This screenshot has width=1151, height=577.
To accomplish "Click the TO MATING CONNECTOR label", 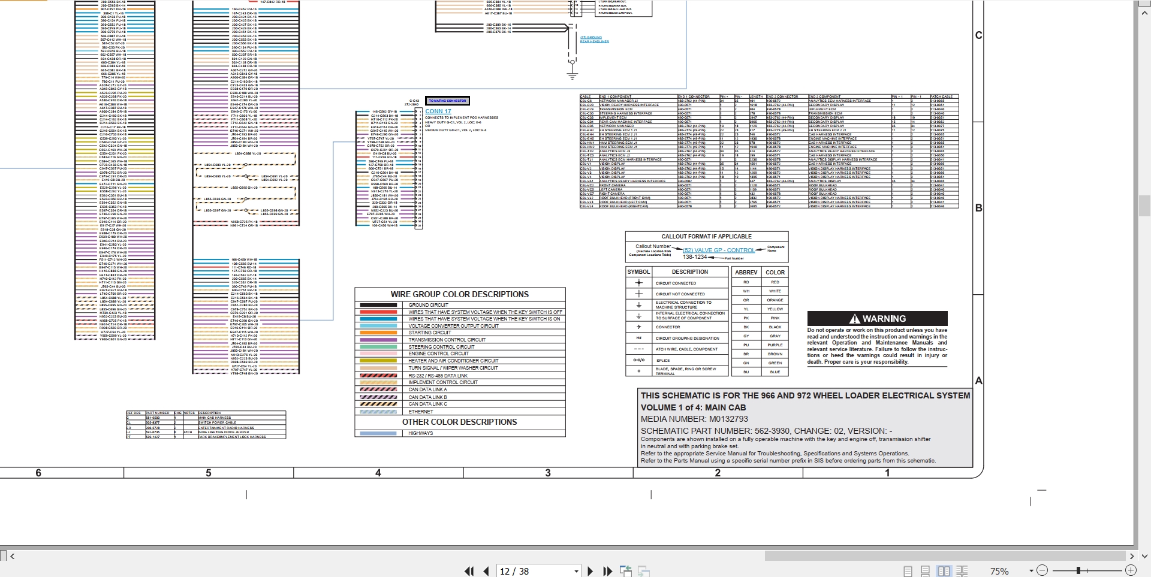I will point(447,101).
